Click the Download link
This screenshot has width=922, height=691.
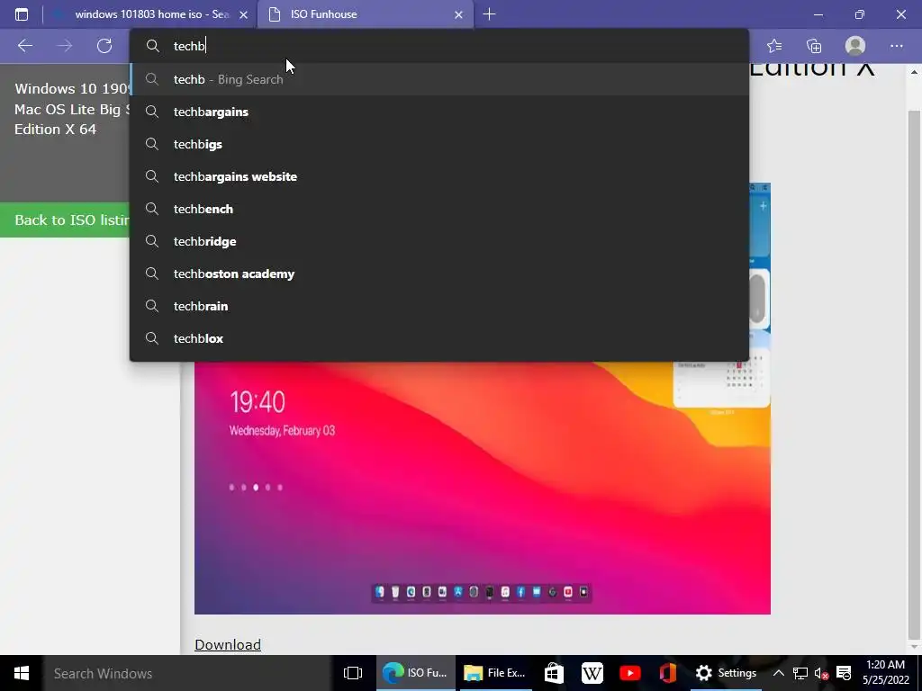[228, 644]
